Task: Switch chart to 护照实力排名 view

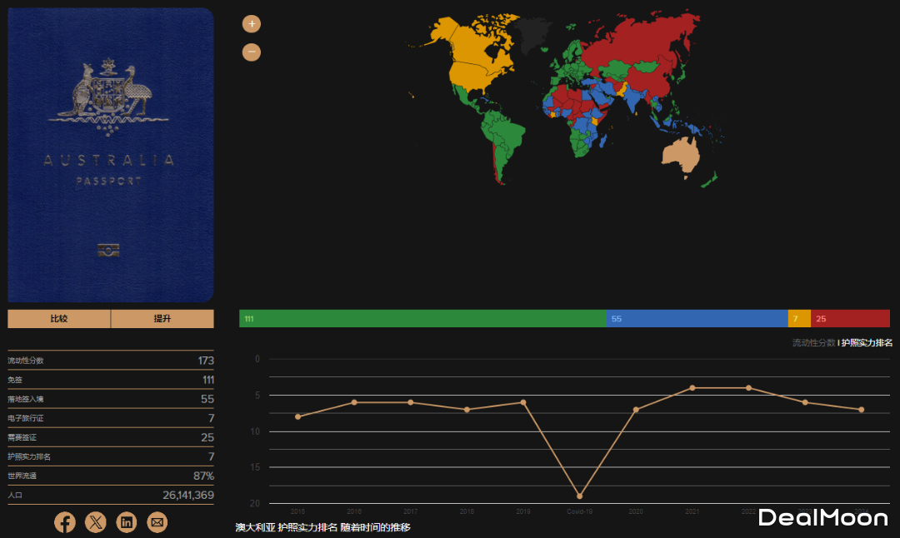Action: click(867, 343)
